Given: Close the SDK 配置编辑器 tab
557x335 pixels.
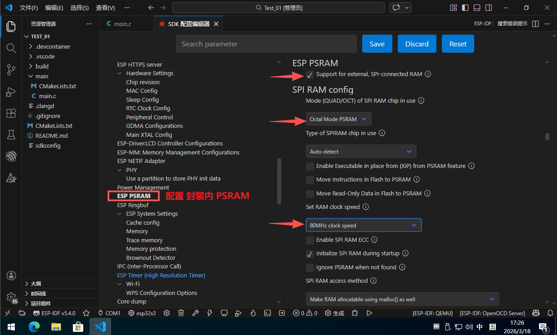Looking at the screenshot, I should pyautogui.click(x=216, y=24).
